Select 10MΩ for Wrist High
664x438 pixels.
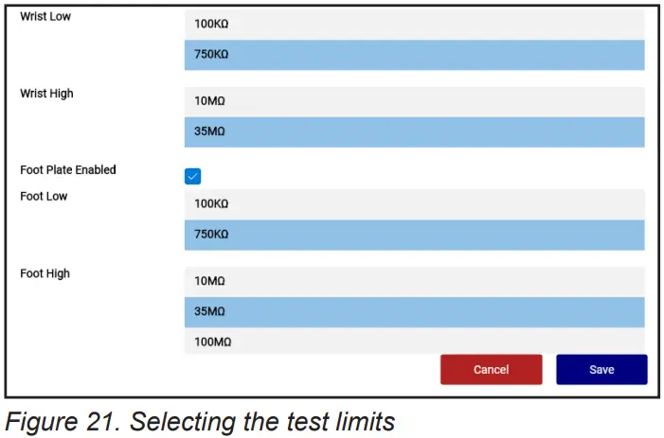[414, 101]
